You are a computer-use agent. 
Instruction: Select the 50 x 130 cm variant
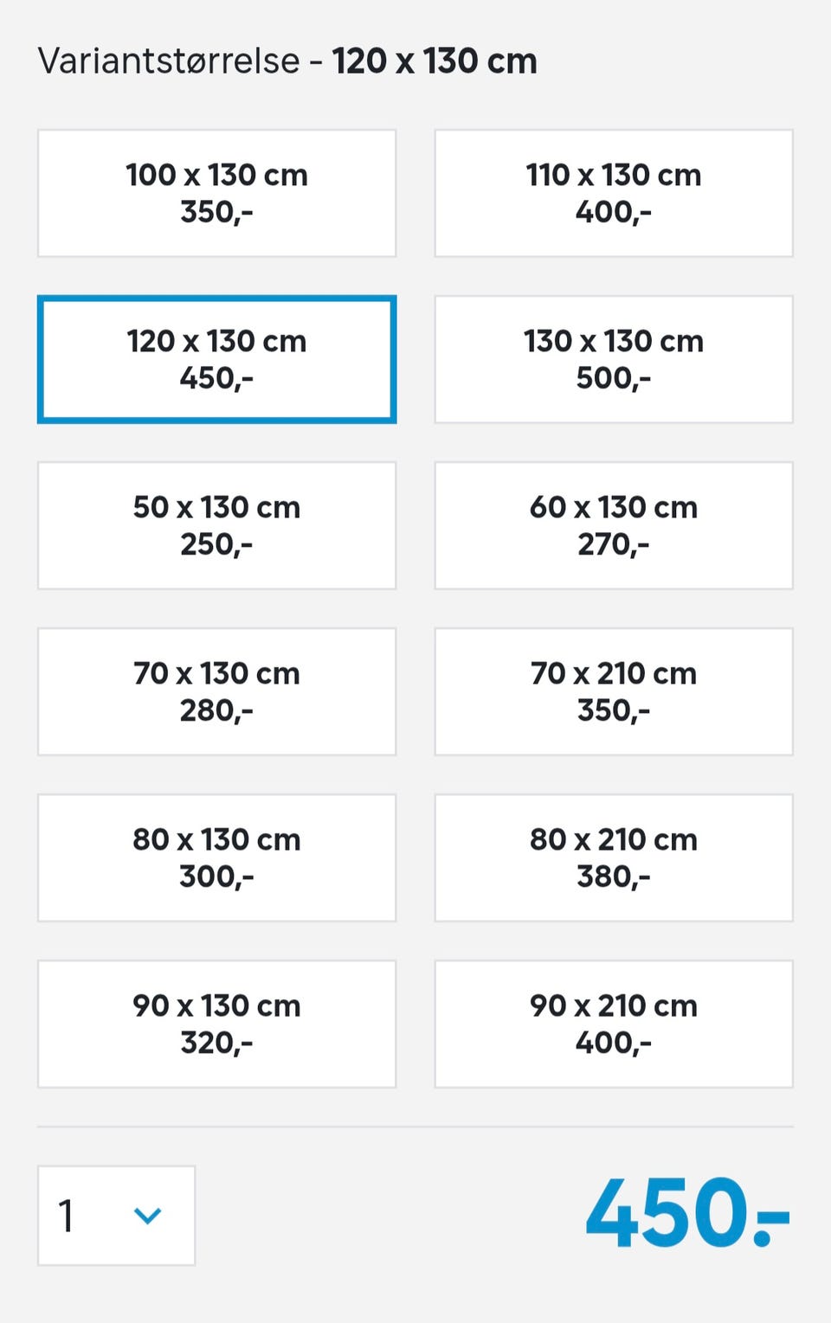(x=216, y=525)
